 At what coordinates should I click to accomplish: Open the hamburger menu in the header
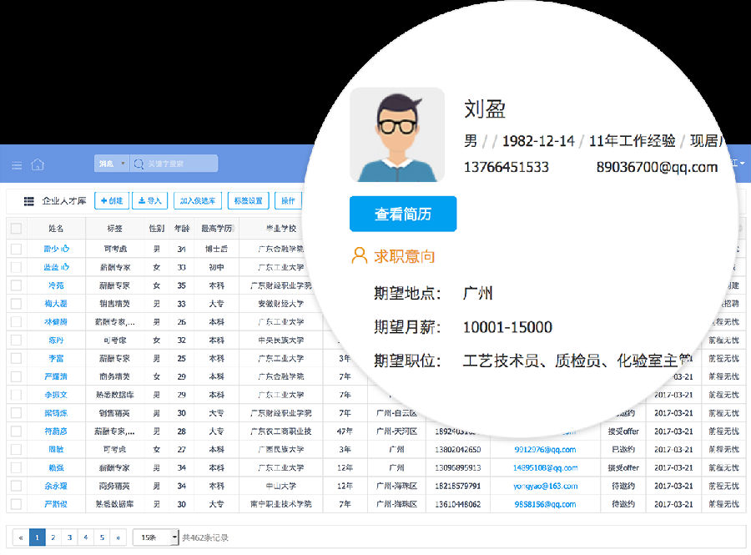(x=17, y=164)
